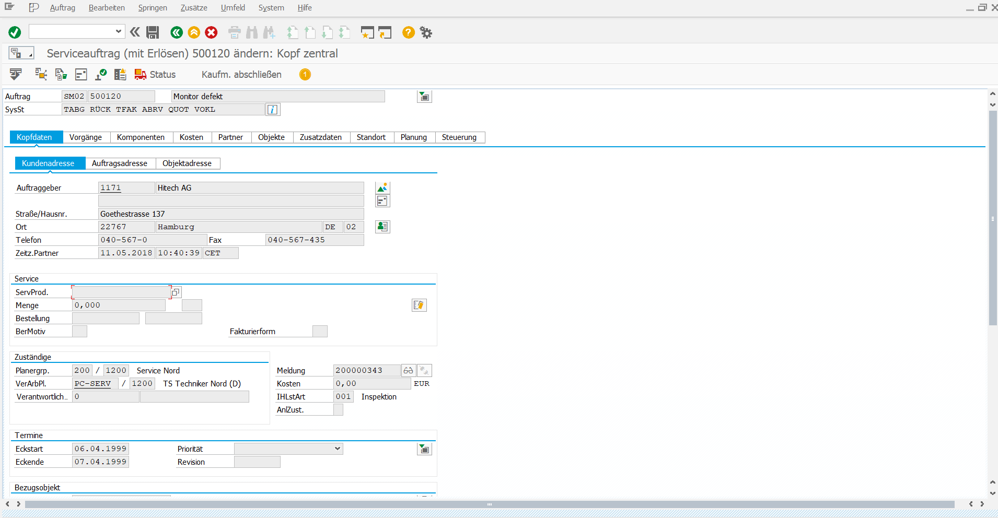Screen dimensions: 998x518
Task: Create a shortcut with the arrow-window icon
Action: (x=385, y=32)
